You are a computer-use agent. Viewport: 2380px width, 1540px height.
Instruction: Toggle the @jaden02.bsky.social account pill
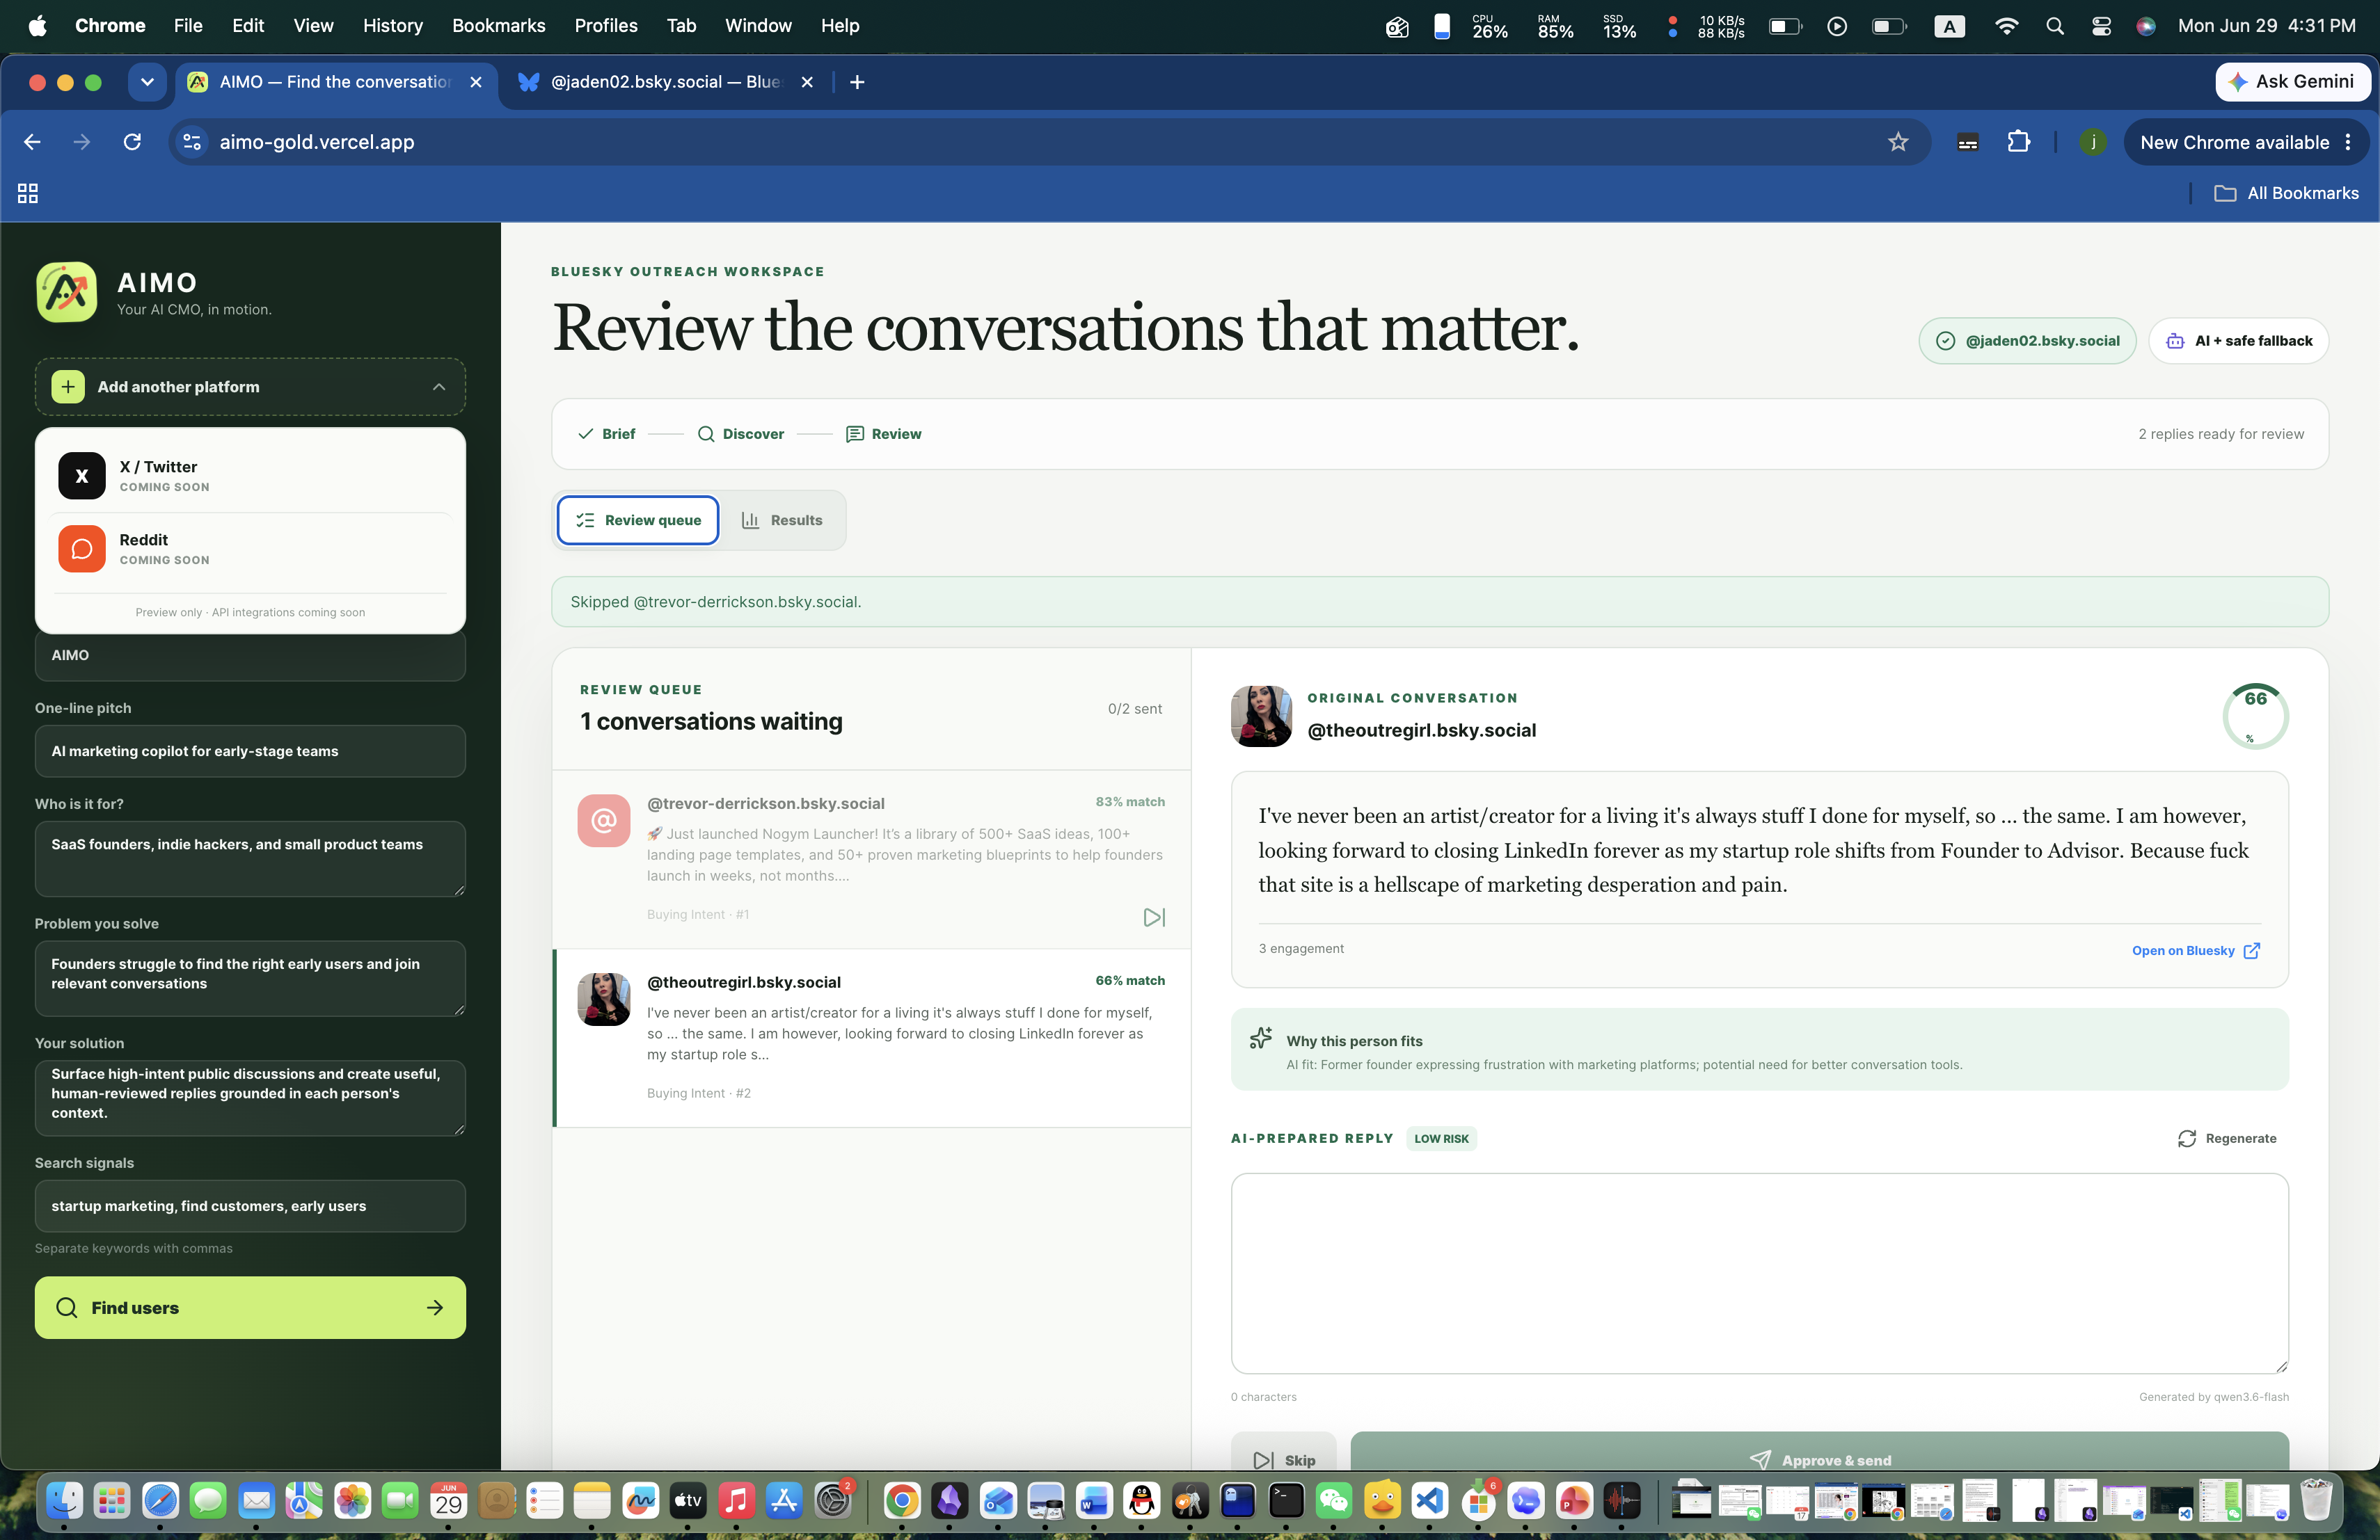click(2027, 341)
